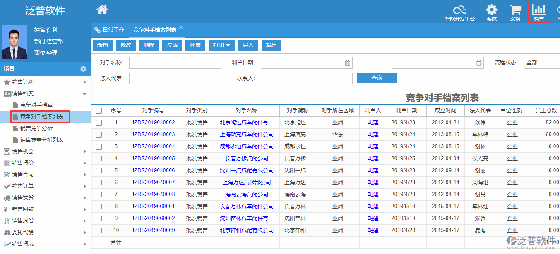Tick the checkbox beside 海南云海汽配公司
This screenshot has width=560, height=254.
[99, 195]
